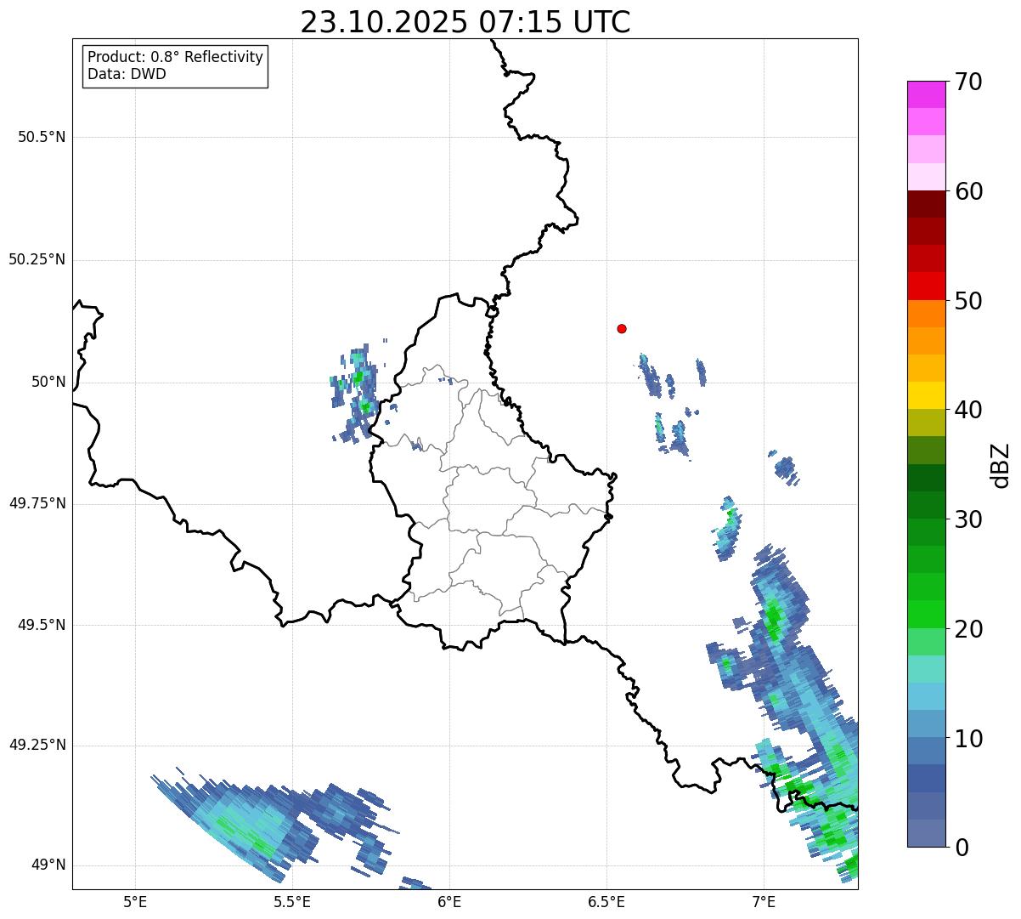Click the 50°N latitude label
Viewport: 1021px width, 919px height.
(48, 382)
